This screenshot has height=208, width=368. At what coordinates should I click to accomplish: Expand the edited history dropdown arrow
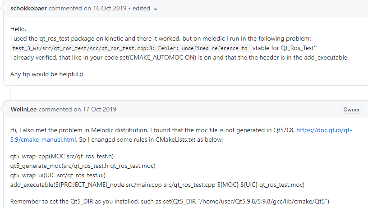tap(156, 9)
